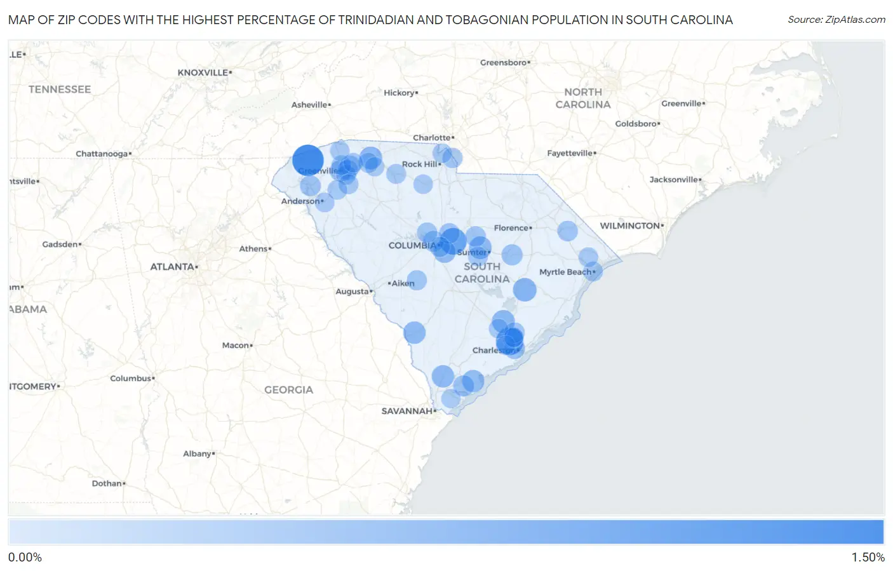
Task: Click the GEORGIA state label
Action: (289, 390)
